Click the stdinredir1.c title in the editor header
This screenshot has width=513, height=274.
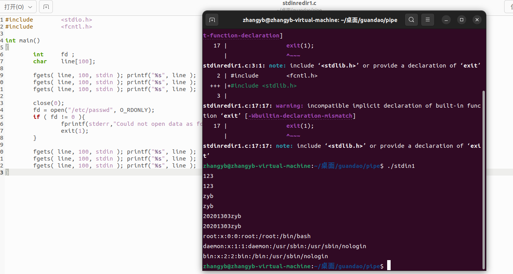(300, 3)
